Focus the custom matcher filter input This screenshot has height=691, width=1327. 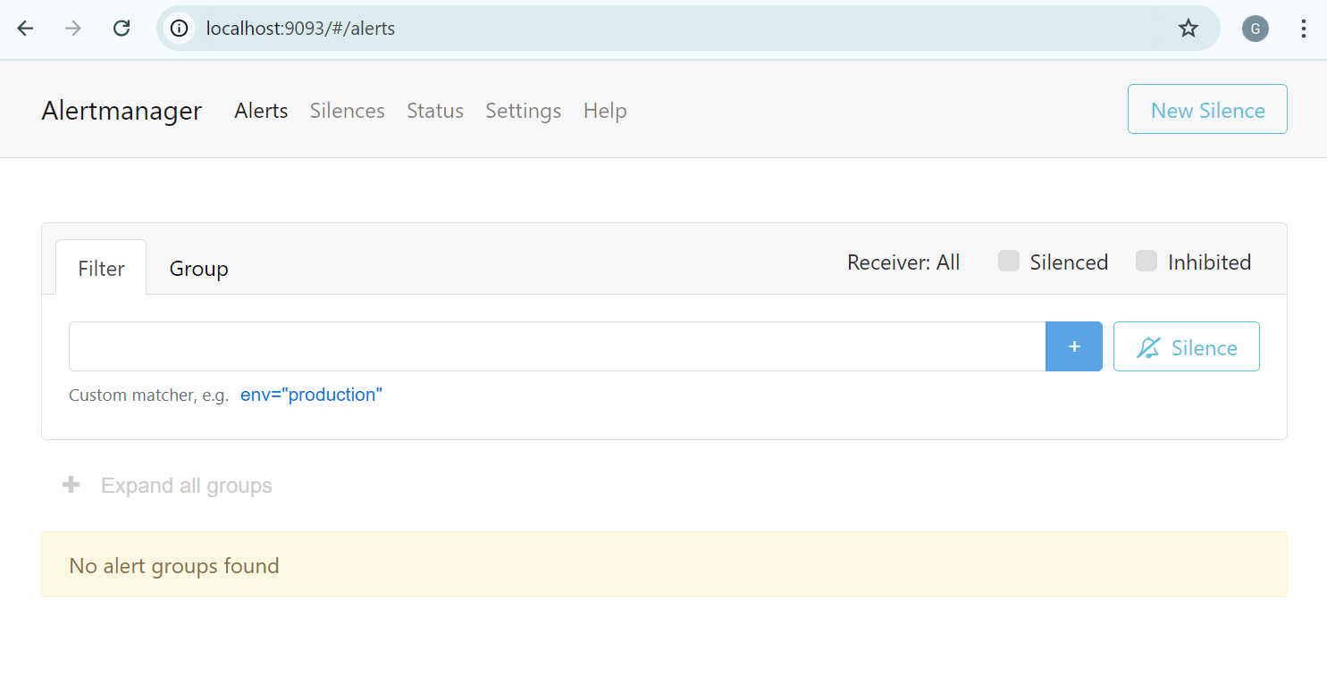[x=557, y=346]
